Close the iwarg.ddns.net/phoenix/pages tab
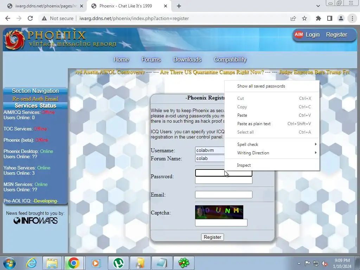This screenshot has height=270, width=360. [x=81, y=6]
